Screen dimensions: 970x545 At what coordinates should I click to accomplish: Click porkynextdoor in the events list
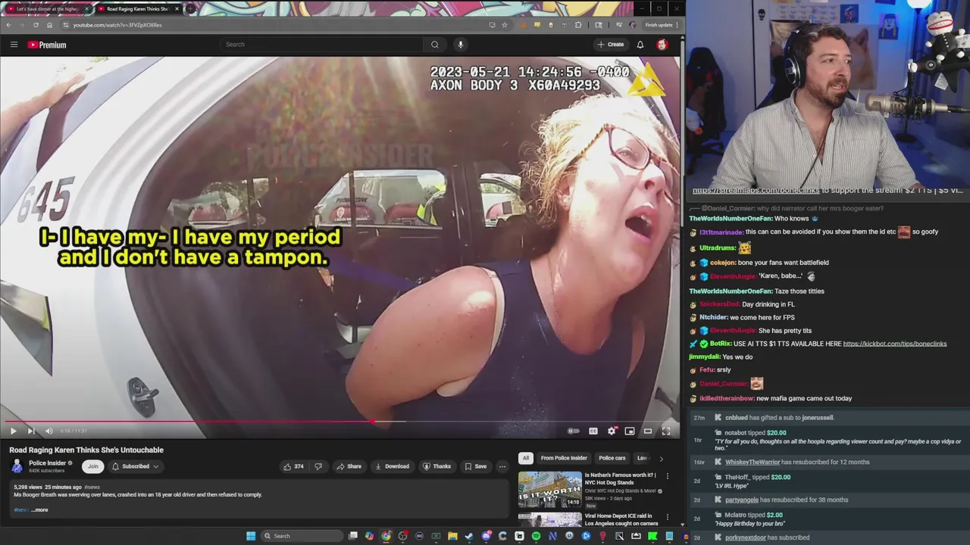coord(746,537)
